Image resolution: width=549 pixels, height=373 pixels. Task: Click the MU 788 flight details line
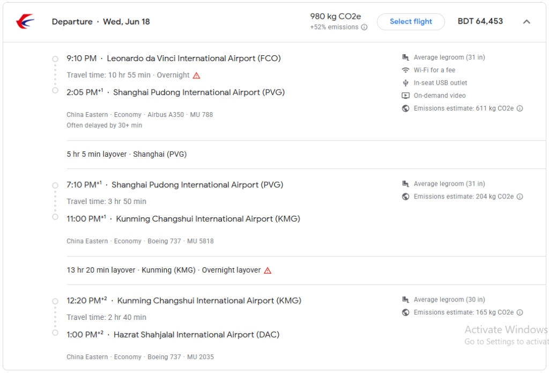click(x=140, y=115)
